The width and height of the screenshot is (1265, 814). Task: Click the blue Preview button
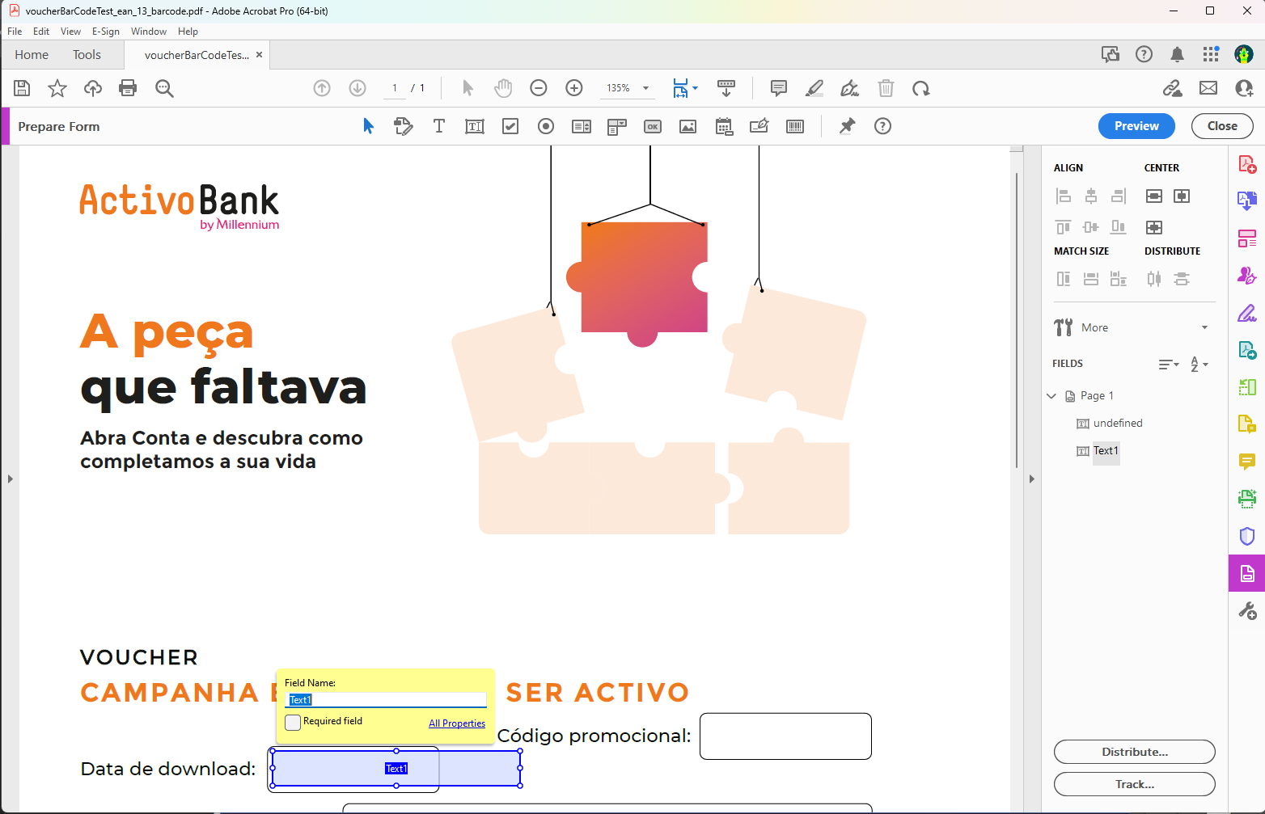pos(1136,126)
